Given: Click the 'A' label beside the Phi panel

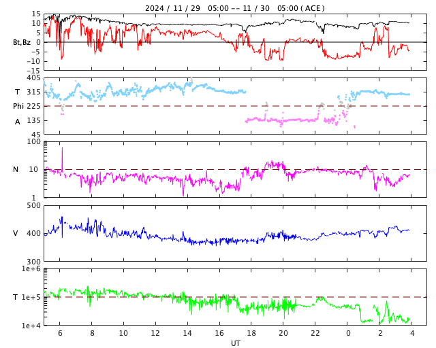Looking at the screenshot, I should click(x=18, y=122).
